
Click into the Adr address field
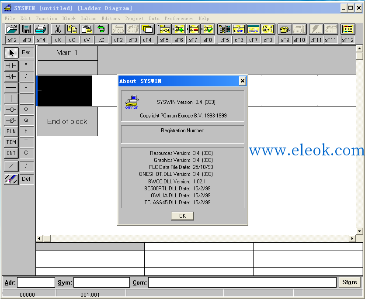point(36,282)
